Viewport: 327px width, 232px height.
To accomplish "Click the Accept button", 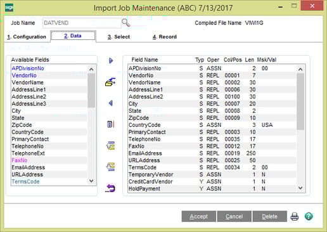I will [x=199, y=216].
